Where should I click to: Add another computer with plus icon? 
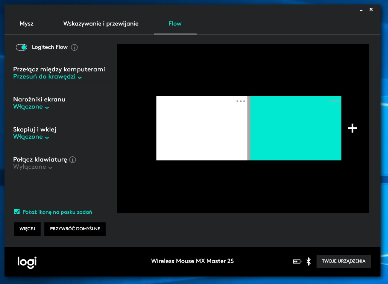coord(352,128)
